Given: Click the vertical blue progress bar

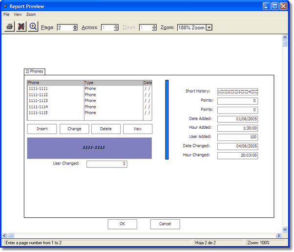Looking at the screenshot, I should [x=167, y=120].
